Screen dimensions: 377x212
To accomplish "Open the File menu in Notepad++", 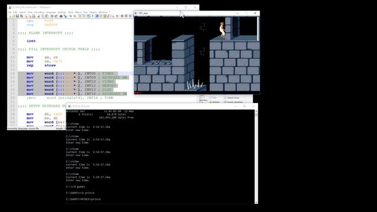I will tap(9, 12).
